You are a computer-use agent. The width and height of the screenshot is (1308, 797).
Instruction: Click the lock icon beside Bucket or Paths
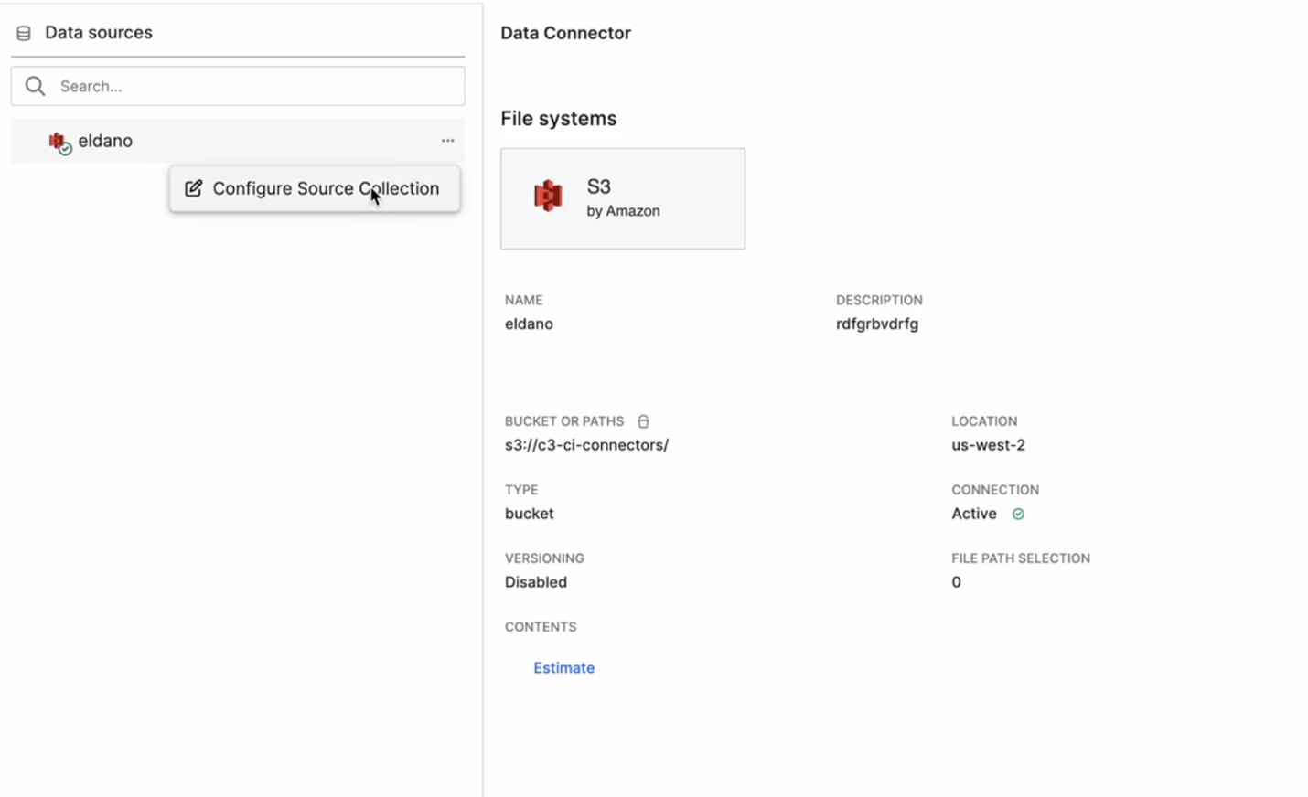coord(643,421)
